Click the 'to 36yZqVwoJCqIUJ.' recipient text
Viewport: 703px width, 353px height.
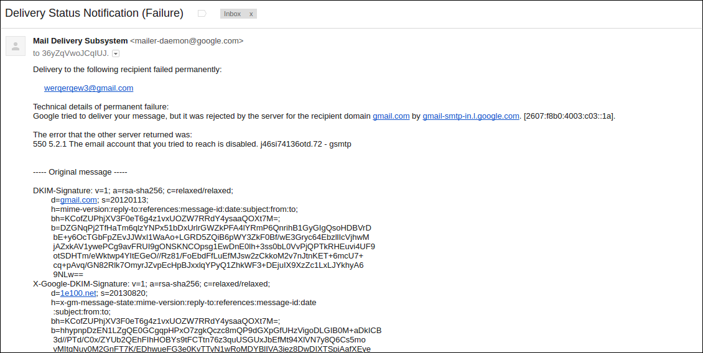point(71,53)
